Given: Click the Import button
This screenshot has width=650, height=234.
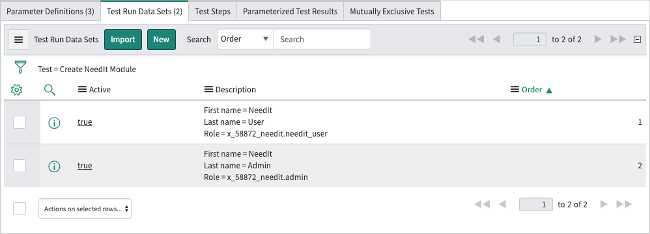Looking at the screenshot, I should click(123, 40).
